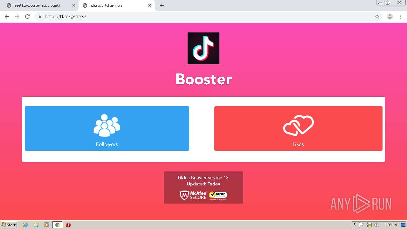This screenshot has width=407, height=229.
Task: Open the Chrome three-dot menu
Action: (x=400, y=17)
